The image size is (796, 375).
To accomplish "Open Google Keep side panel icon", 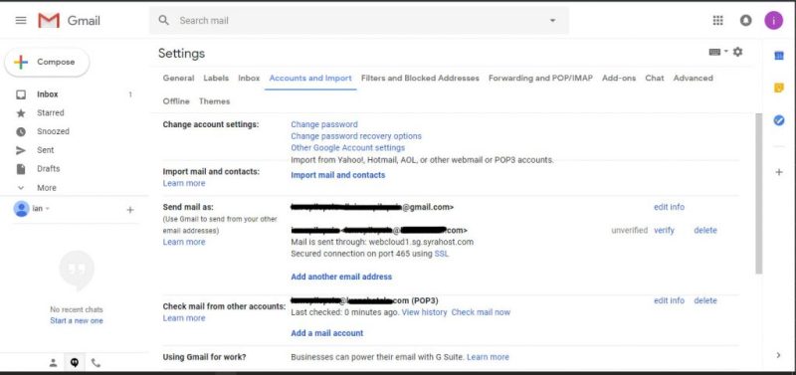I will tap(779, 88).
